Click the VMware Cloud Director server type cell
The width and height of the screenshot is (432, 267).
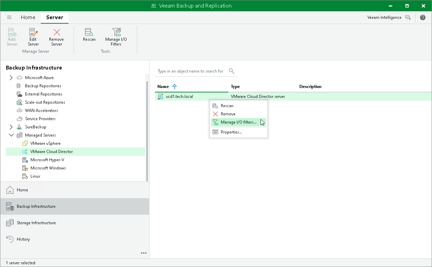(258, 97)
